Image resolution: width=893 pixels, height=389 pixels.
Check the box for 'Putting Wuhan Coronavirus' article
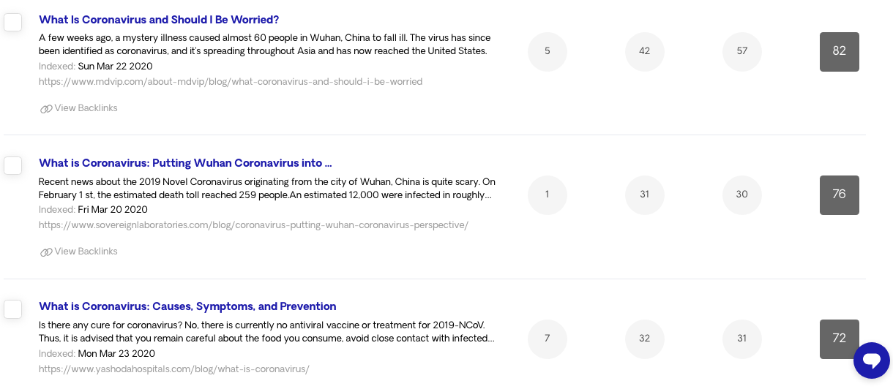(12, 165)
